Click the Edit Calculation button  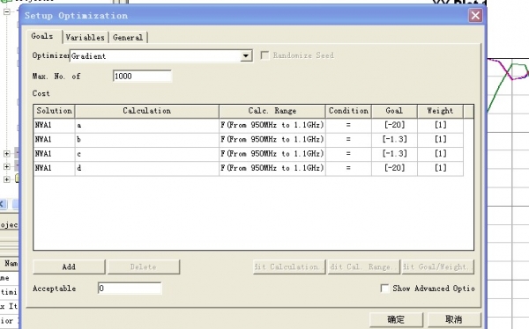(x=289, y=267)
